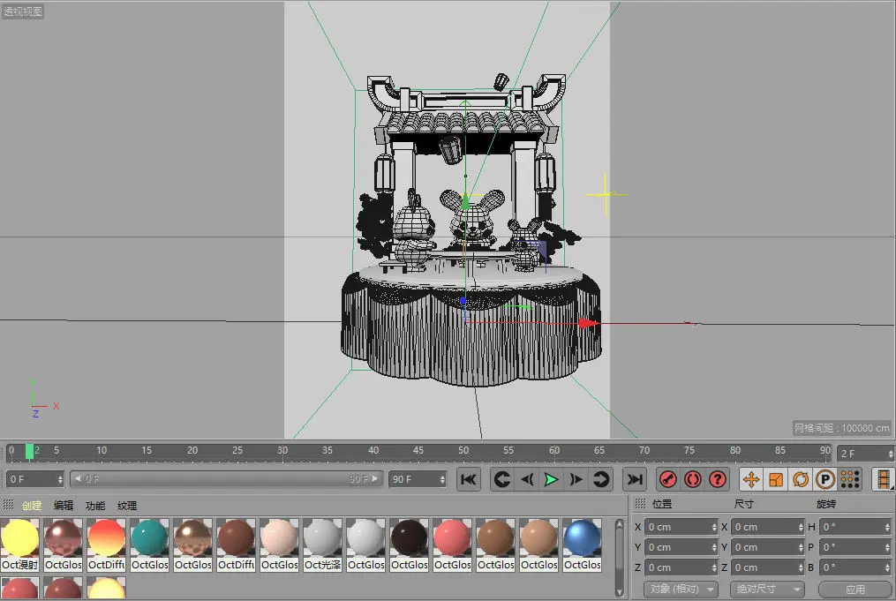The height and width of the screenshot is (601, 896).
Task: Click the 90 F end frame stepper arrows
Action: [442, 479]
